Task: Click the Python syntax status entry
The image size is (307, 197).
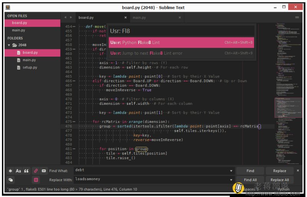Action: point(284,189)
